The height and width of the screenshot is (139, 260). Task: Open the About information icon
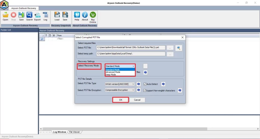pos(85,16)
